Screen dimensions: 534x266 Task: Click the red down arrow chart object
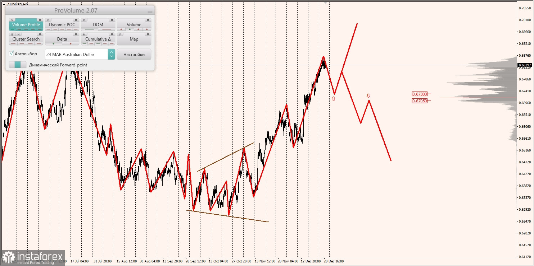368,95
